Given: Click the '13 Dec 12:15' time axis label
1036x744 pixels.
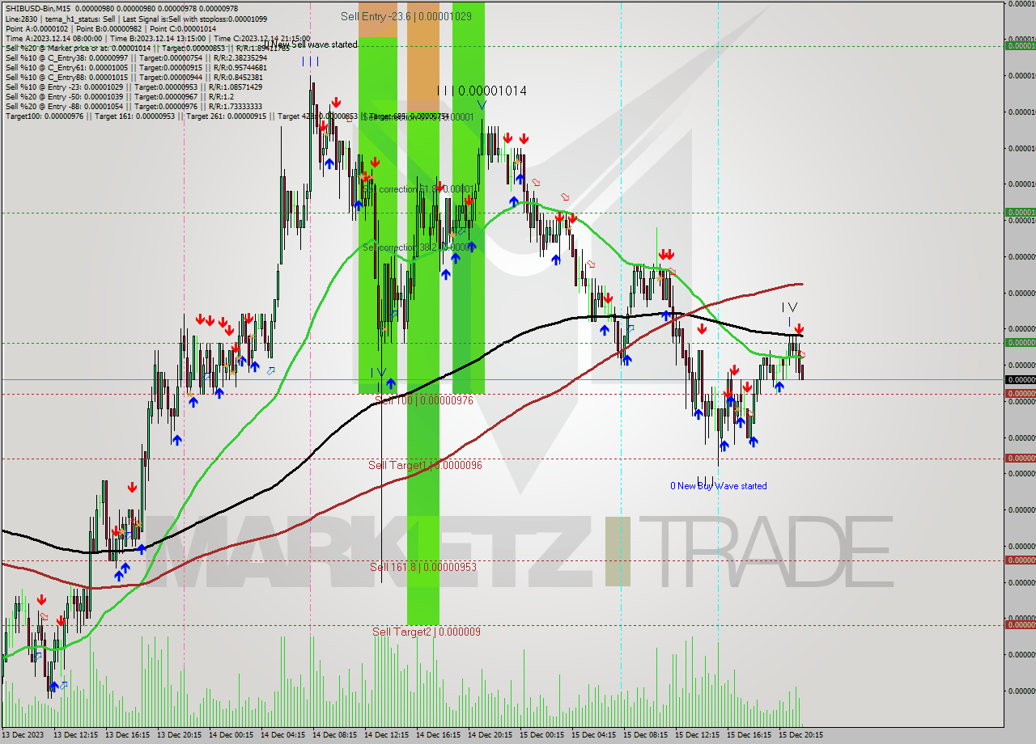Looking at the screenshot, I should pyautogui.click(x=75, y=735).
